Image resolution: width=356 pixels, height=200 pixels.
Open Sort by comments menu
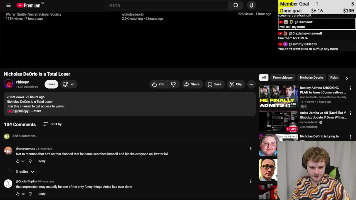pos(53,124)
